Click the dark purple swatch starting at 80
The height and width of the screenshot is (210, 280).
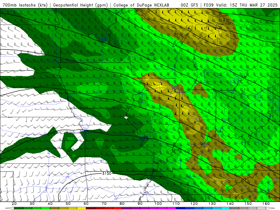126,208
